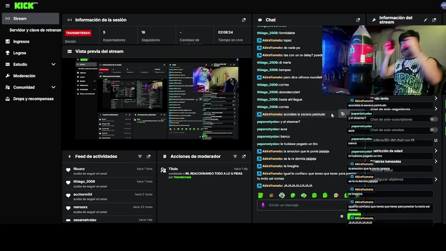Click the franntorress moderator name link

183,177
